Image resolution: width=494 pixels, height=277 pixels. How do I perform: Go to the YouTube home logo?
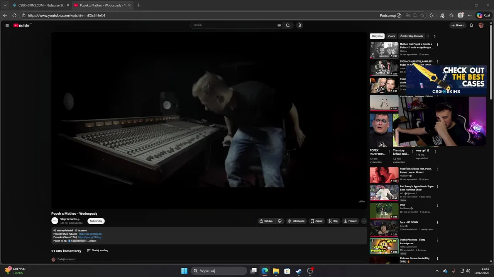[x=22, y=25]
